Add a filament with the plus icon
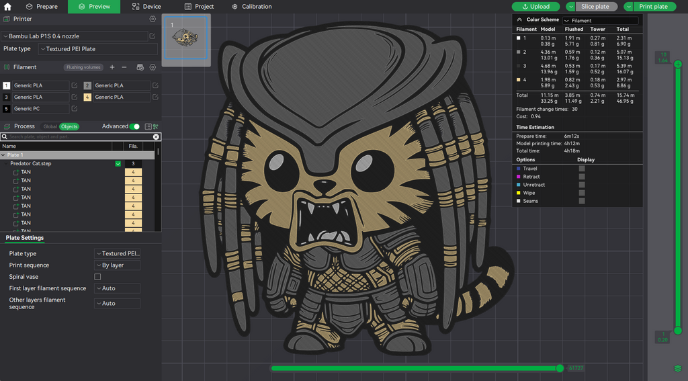 pos(112,67)
